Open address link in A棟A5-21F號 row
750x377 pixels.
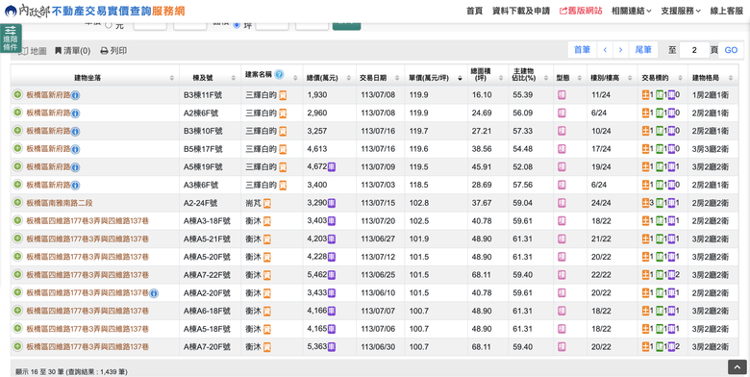[87, 239]
